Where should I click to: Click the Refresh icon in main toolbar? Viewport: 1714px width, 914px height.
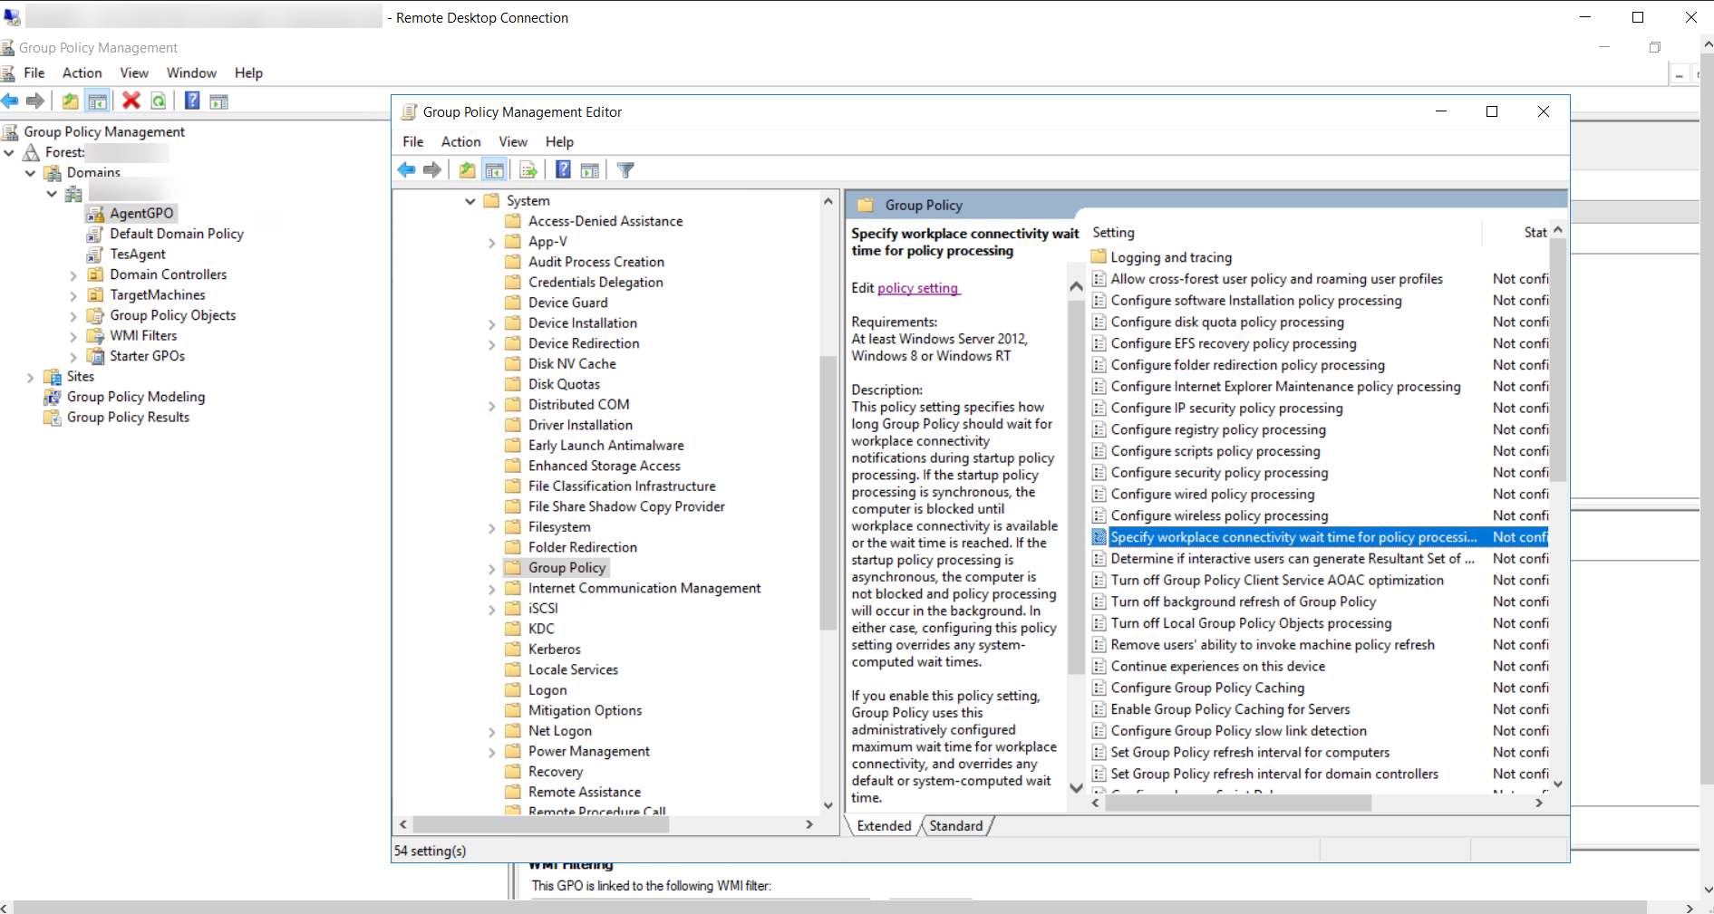tap(159, 101)
